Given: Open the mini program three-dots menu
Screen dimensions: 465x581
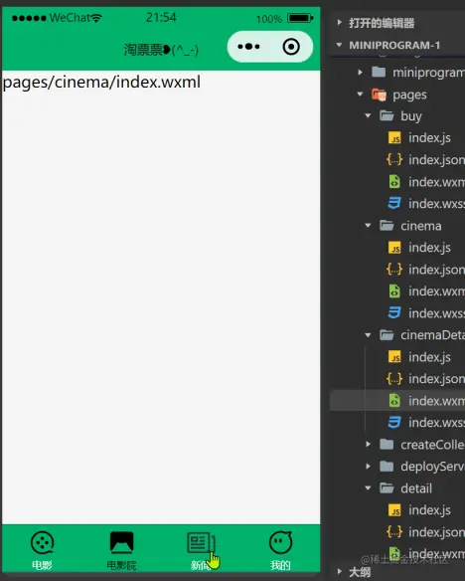Looking at the screenshot, I should click(x=248, y=47).
